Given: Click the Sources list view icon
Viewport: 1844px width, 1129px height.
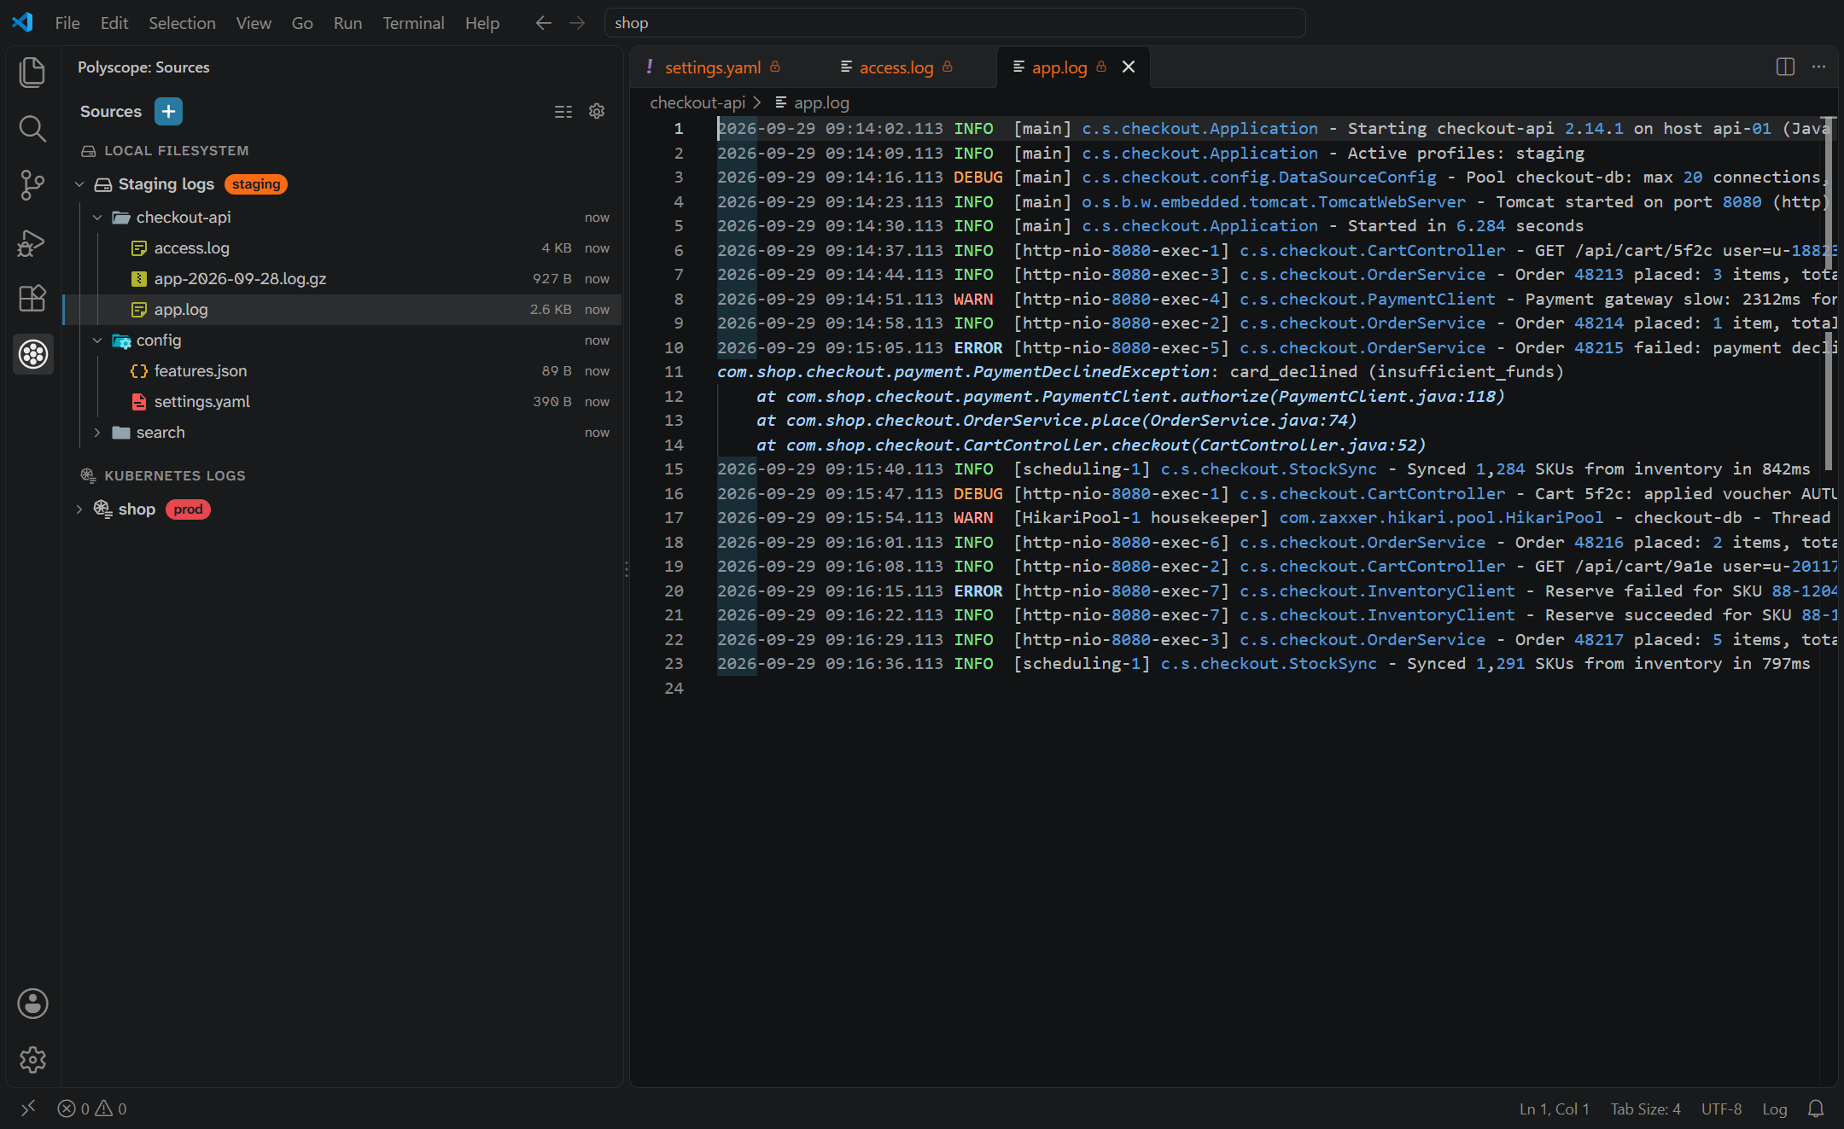Looking at the screenshot, I should (563, 112).
